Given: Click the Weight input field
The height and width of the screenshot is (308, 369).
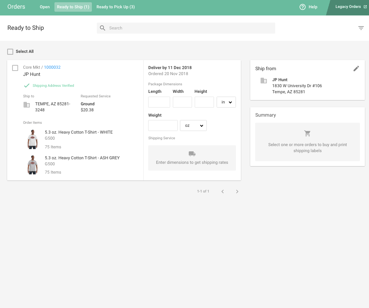Looking at the screenshot, I should pyautogui.click(x=163, y=125).
